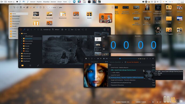
Task: Close the 'Nu aan het afspelen' tab
Action: (x=140, y=62)
